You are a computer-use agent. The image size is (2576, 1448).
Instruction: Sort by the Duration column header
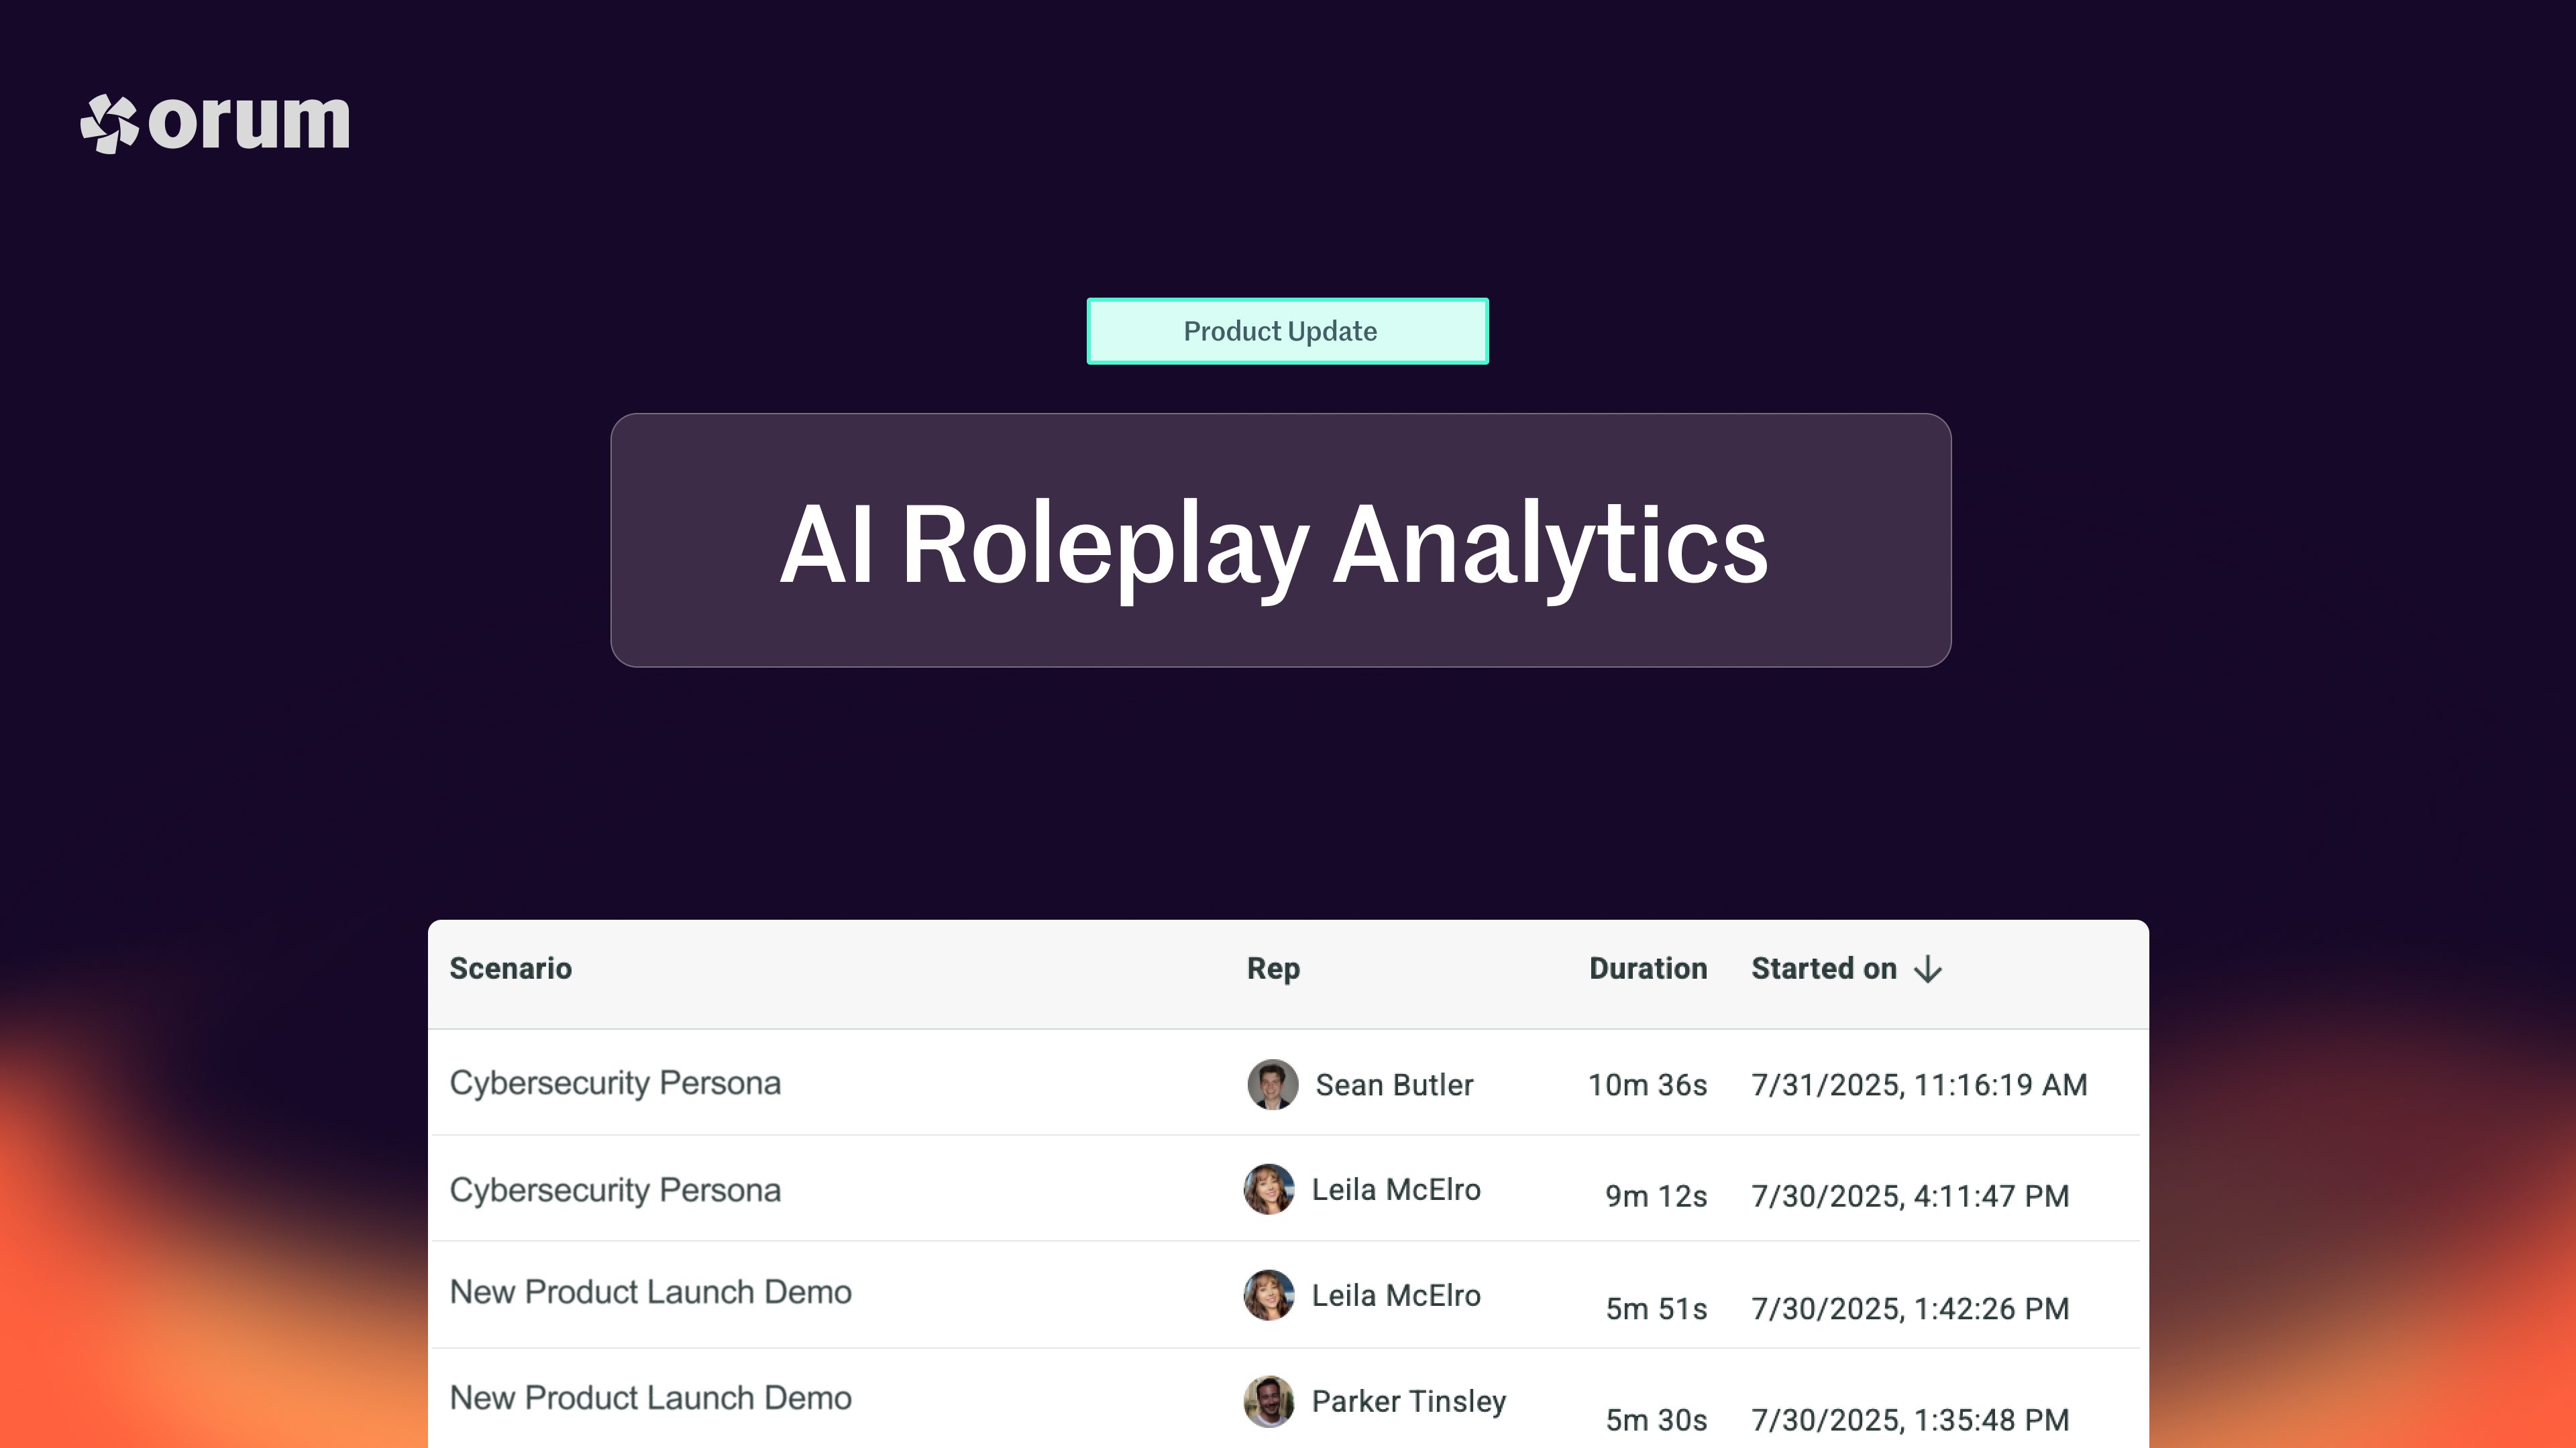(1647, 968)
